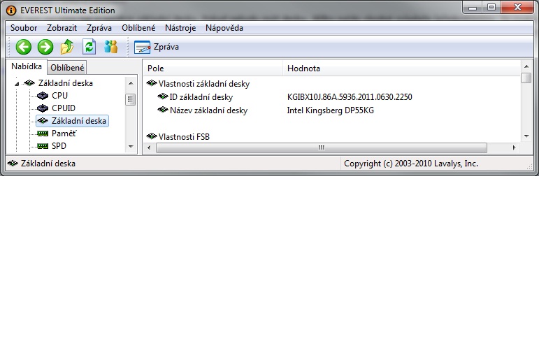Click the Copyright Lavalys status bar text

tap(411, 164)
